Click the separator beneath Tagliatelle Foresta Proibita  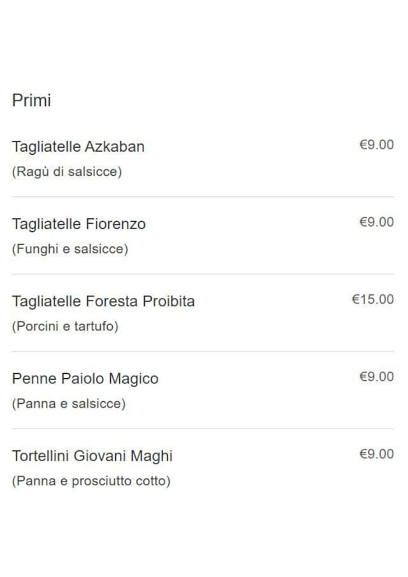pyautogui.click(x=203, y=352)
